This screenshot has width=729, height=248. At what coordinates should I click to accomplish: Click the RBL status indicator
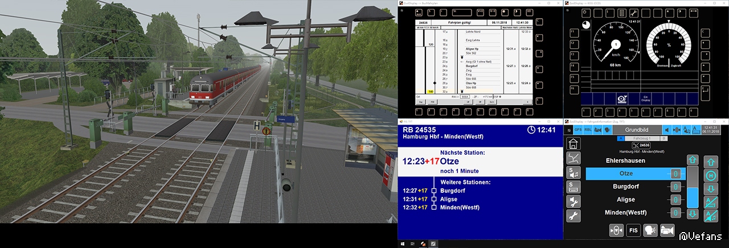pyautogui.click(x=588, y=130)
